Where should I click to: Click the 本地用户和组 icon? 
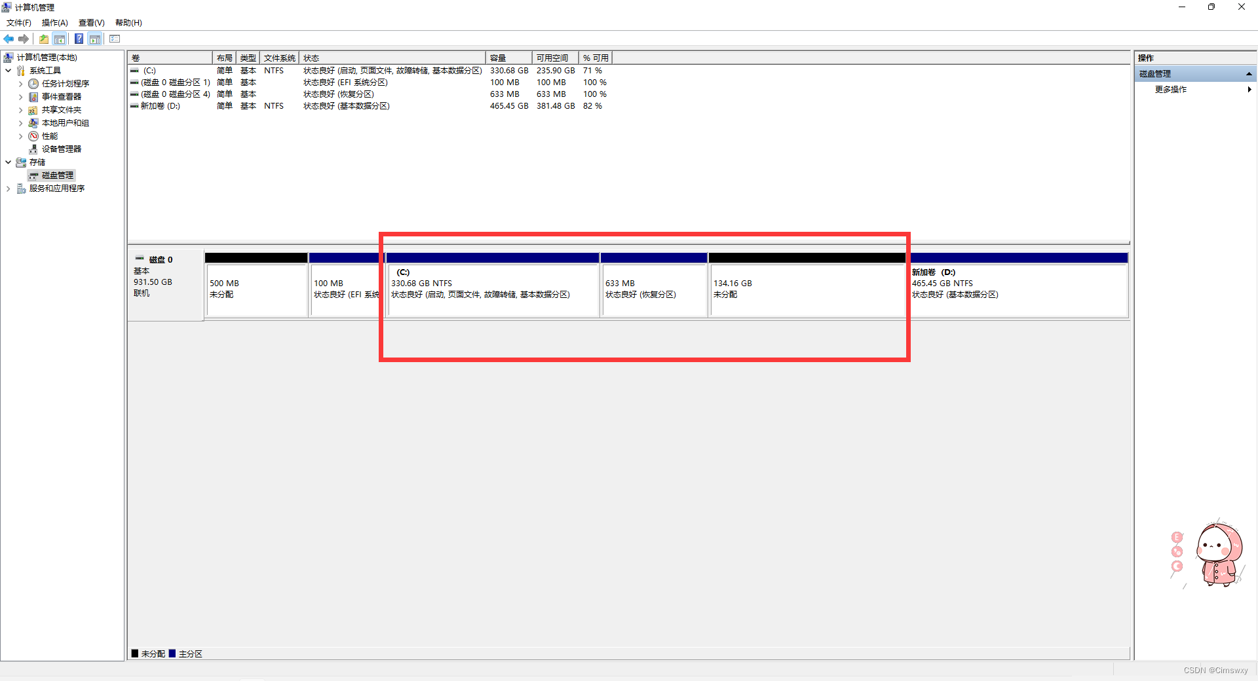pos(33,123)
